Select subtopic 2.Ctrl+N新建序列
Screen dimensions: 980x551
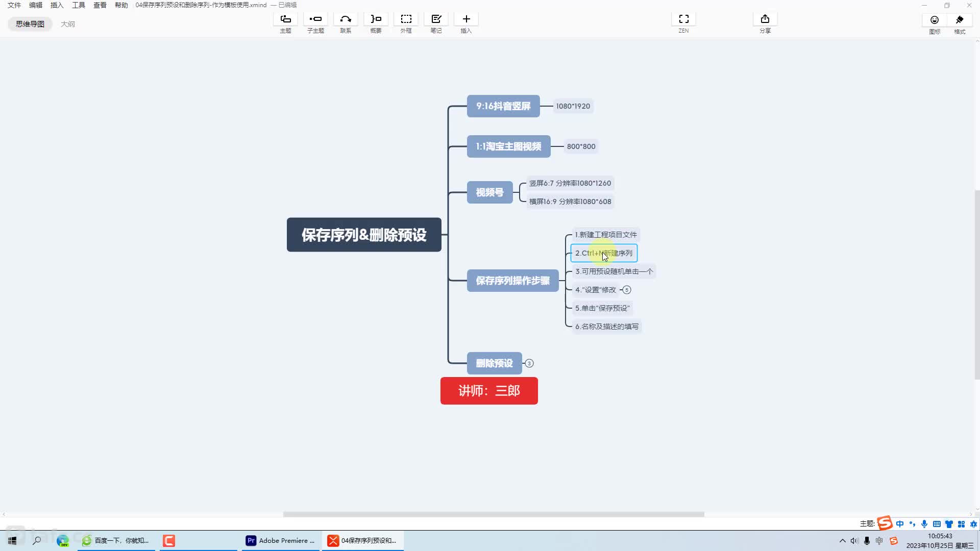[x=604, y=253]
